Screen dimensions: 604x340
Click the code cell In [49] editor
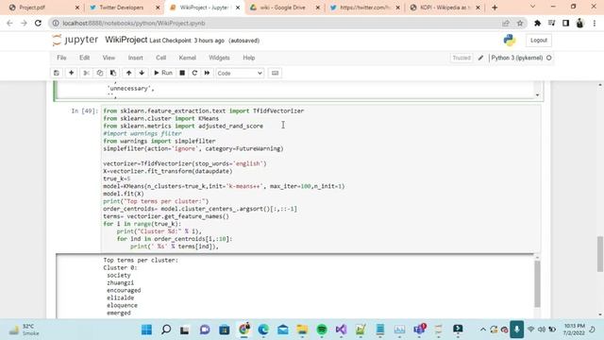pos(321,178)
